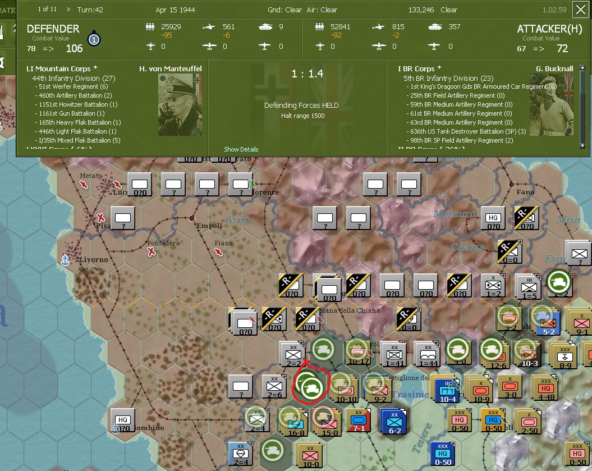Image resolution: width=592 pixels, height=471 pixels.
Task: Click the unit list scrollbar down arrow
Action: pyautogui.click(x=582, y=145)
